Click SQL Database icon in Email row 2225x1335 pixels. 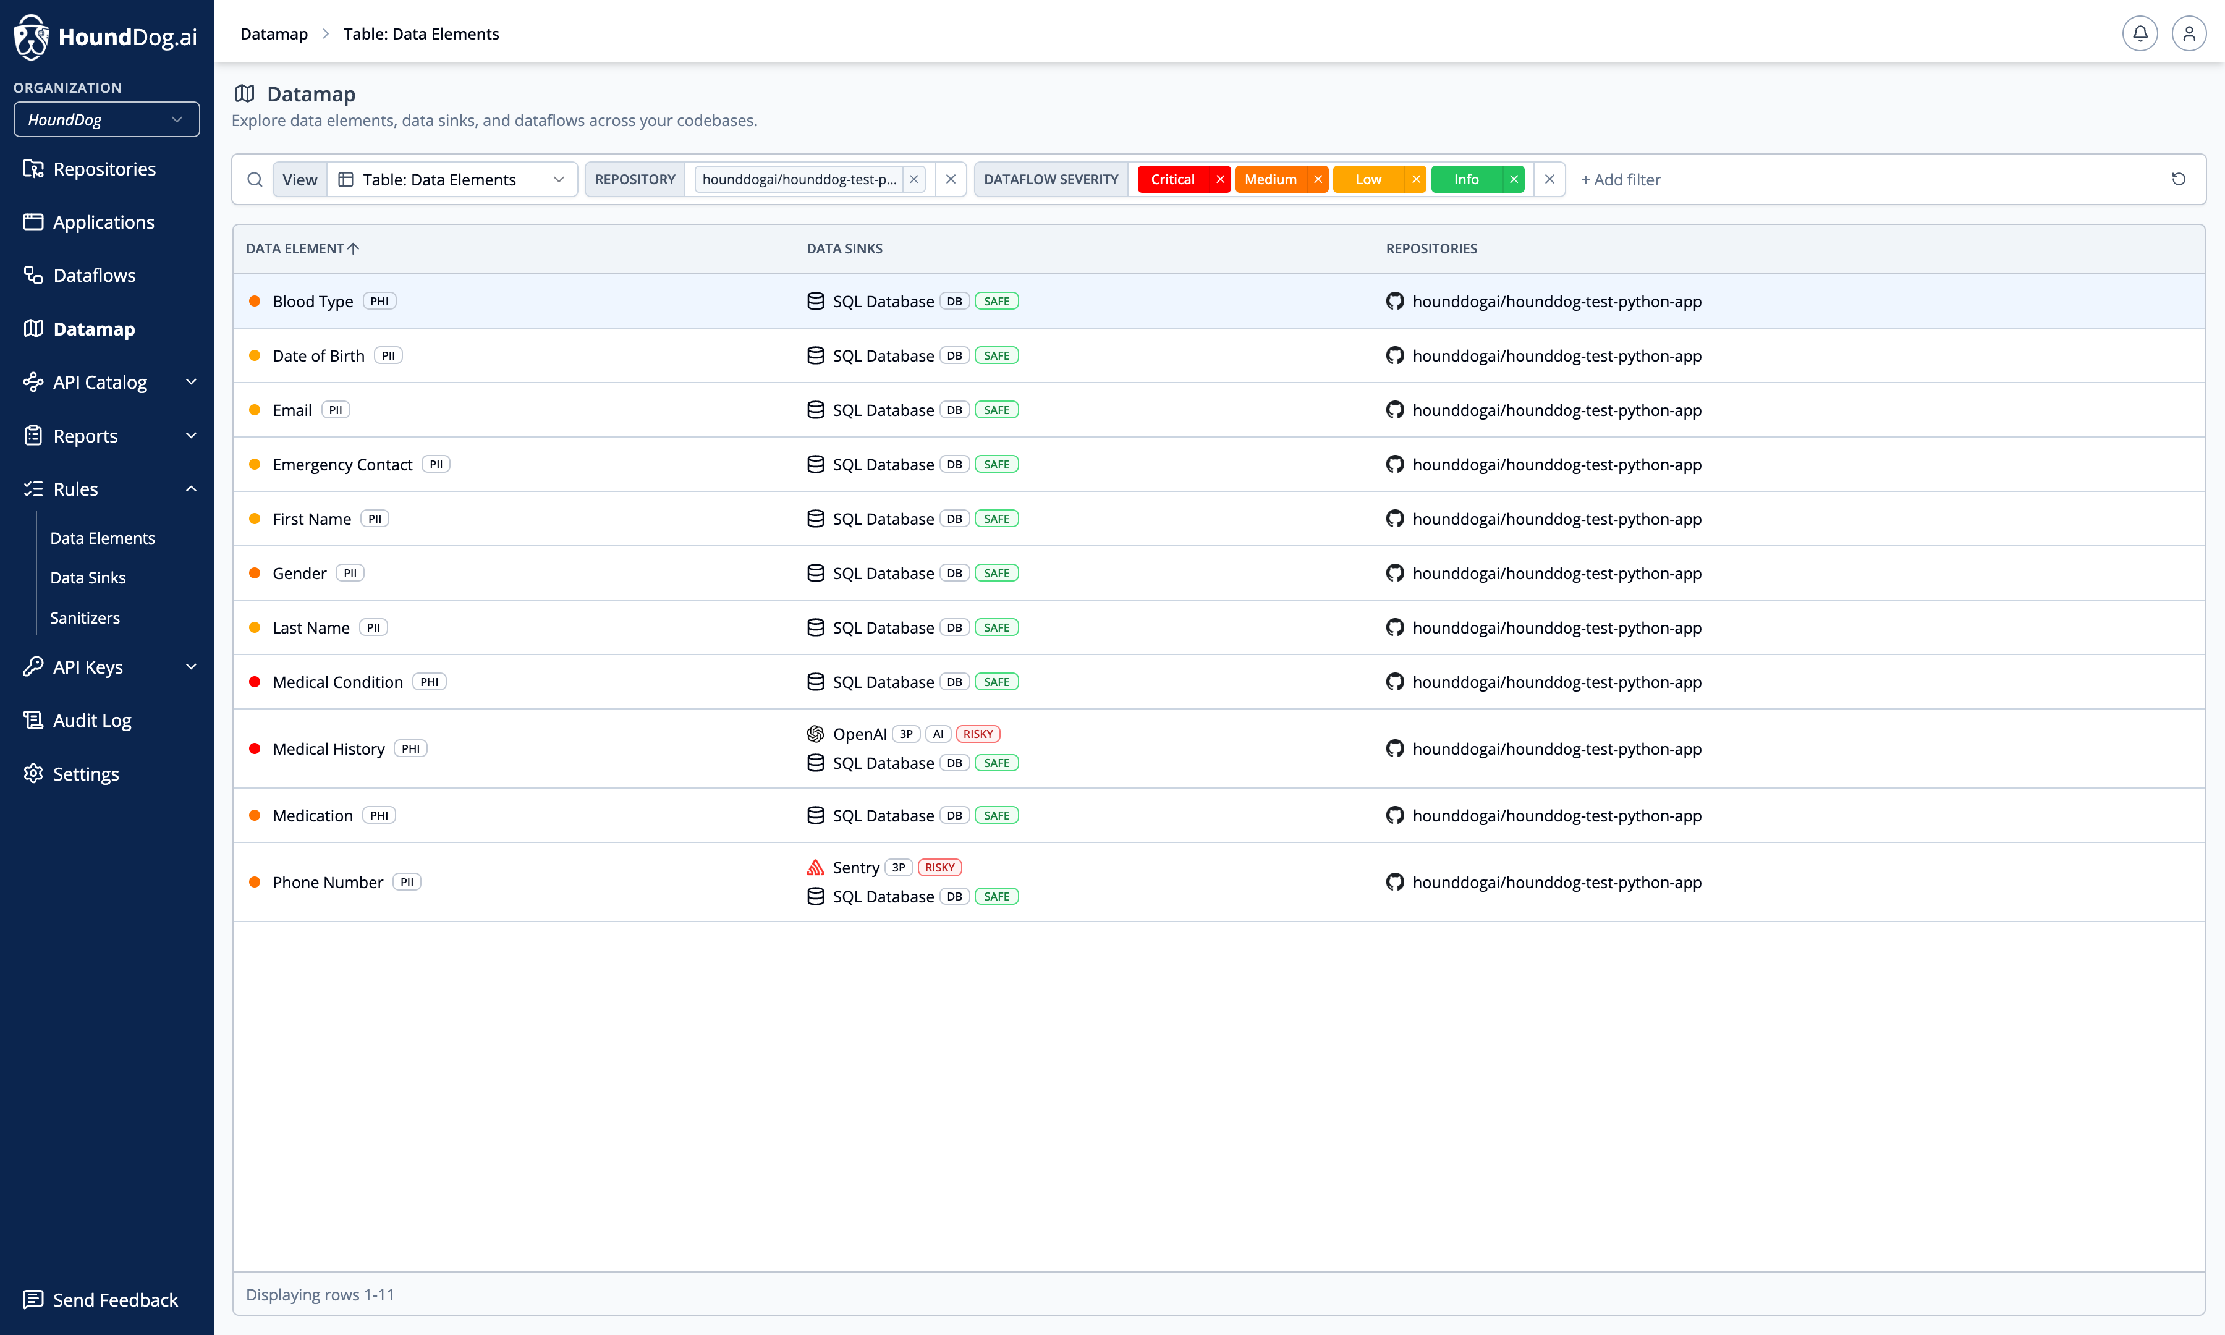point(816,410)
